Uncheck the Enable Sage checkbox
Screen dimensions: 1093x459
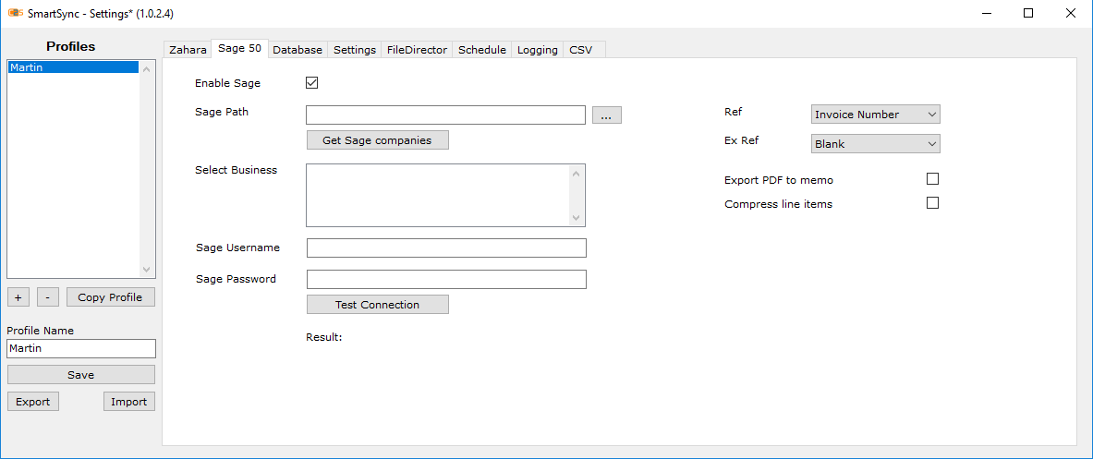click(311, 83)
